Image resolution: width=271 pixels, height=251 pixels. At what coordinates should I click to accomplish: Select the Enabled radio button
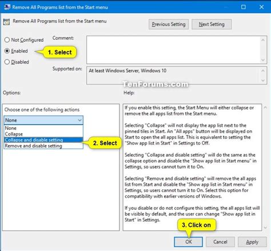(x=7, y=51)
